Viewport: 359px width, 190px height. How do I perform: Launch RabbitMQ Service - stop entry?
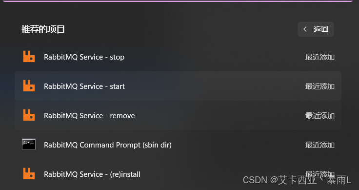point(178,57)
